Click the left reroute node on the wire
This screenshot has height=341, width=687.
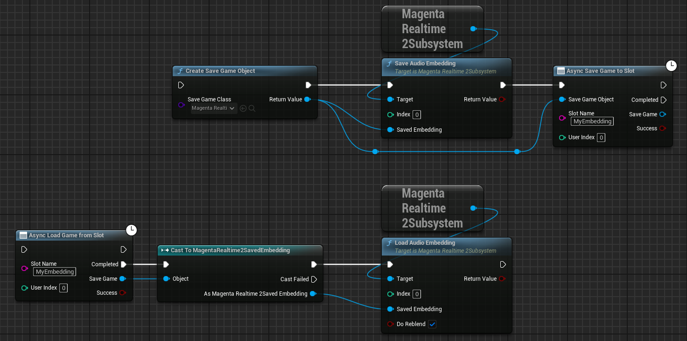click(375, 152)
